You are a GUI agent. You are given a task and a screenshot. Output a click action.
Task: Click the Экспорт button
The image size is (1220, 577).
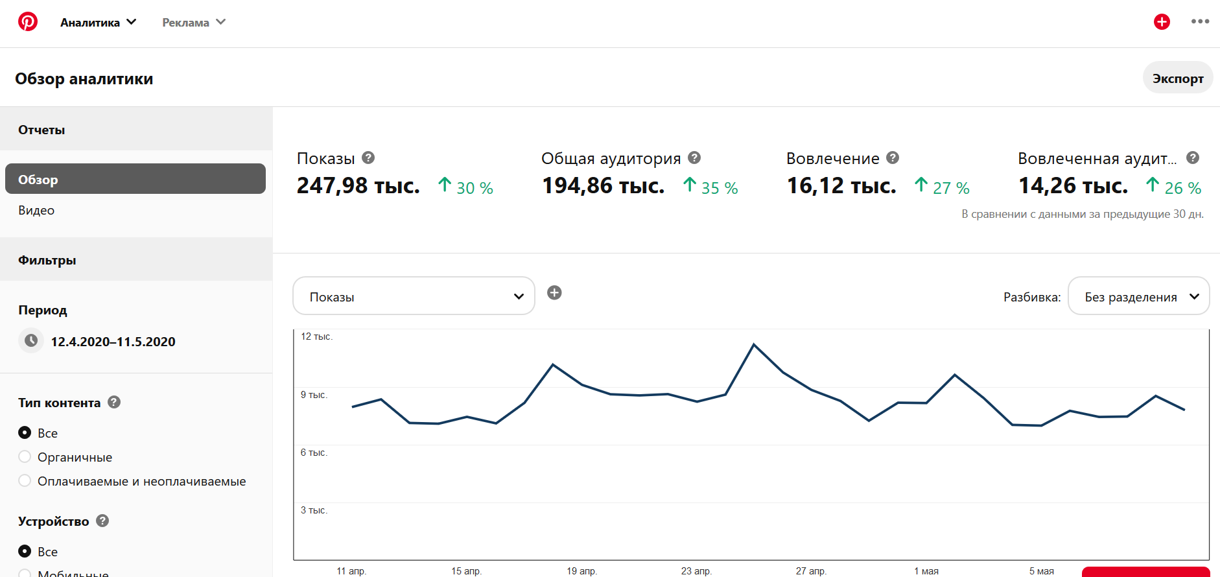tap(1177, 78)
